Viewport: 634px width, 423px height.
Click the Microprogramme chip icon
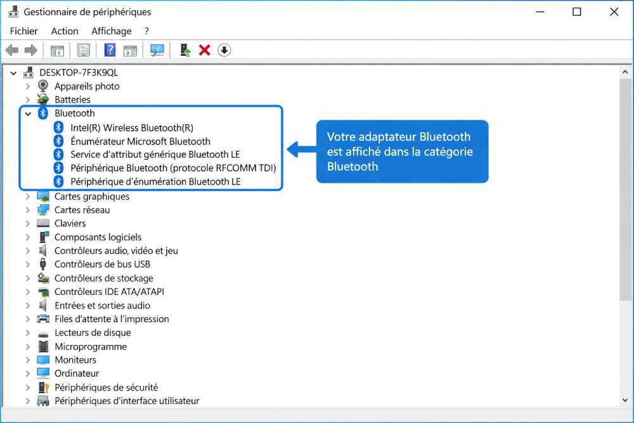(43, 346)
